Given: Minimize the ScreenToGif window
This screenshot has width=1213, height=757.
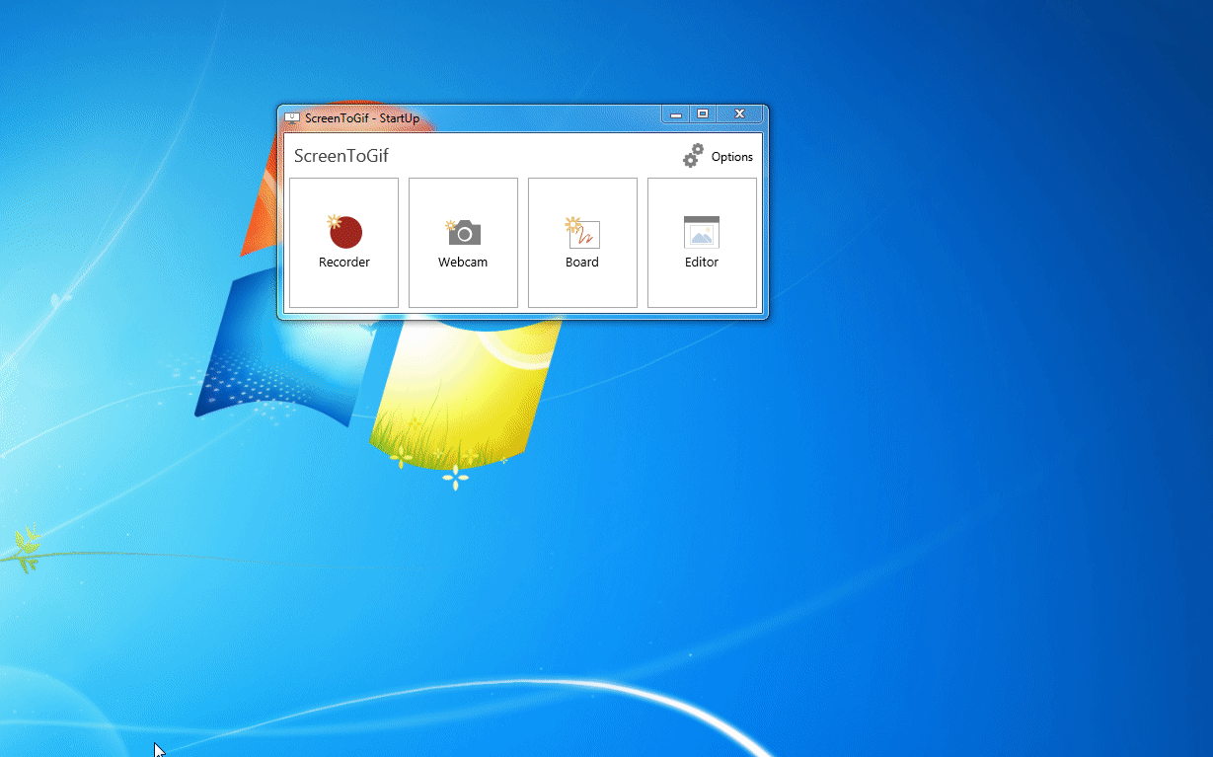Looking at the screenshot, I should tap(676, 114).
